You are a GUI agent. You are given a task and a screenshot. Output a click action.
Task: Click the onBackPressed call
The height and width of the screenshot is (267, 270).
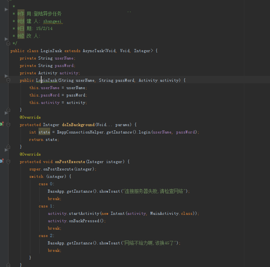[84, 221]
